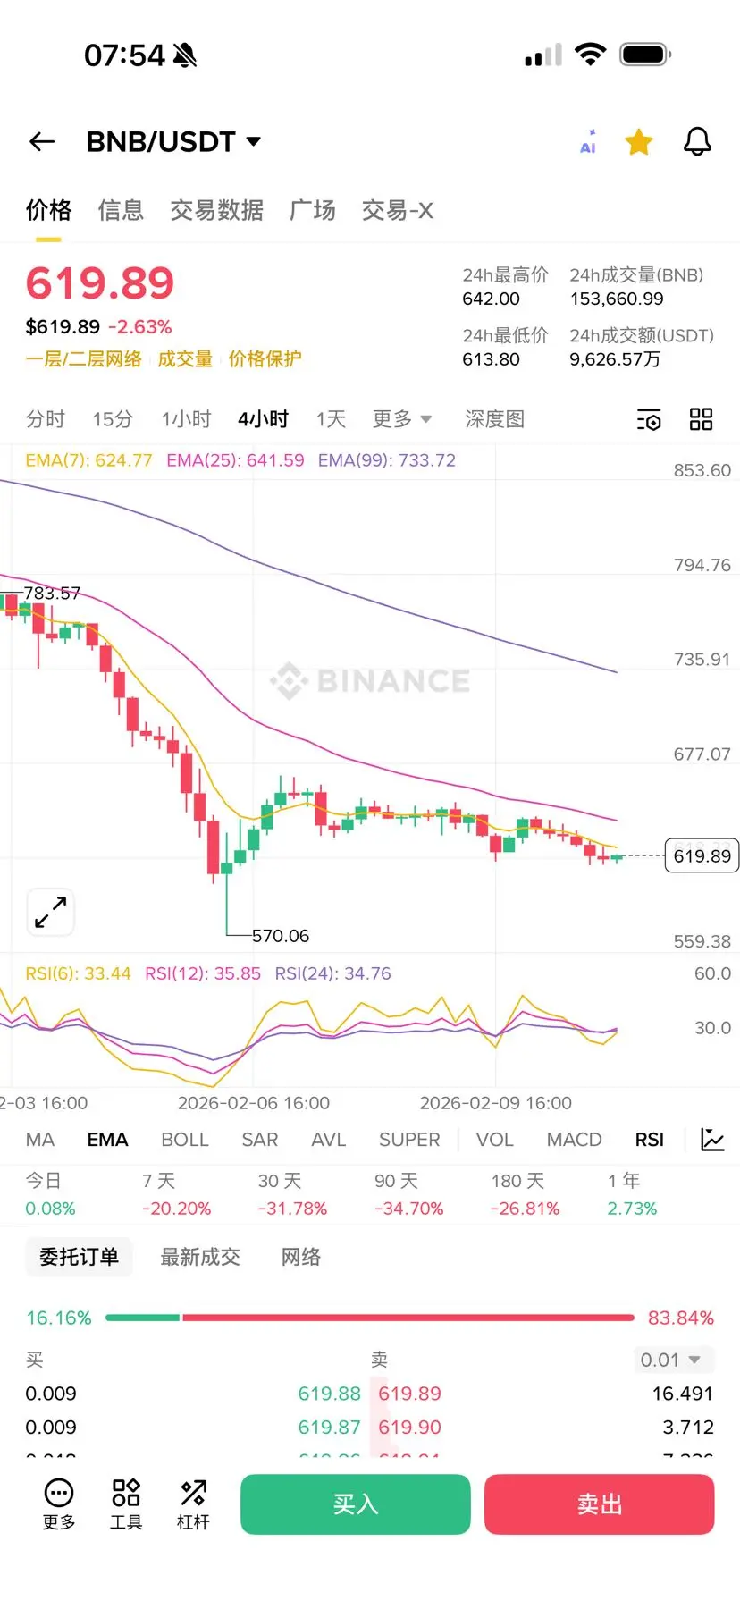Open chart layout grid icon
Viewport: 740px width, 1609px height.
point(702,419)
